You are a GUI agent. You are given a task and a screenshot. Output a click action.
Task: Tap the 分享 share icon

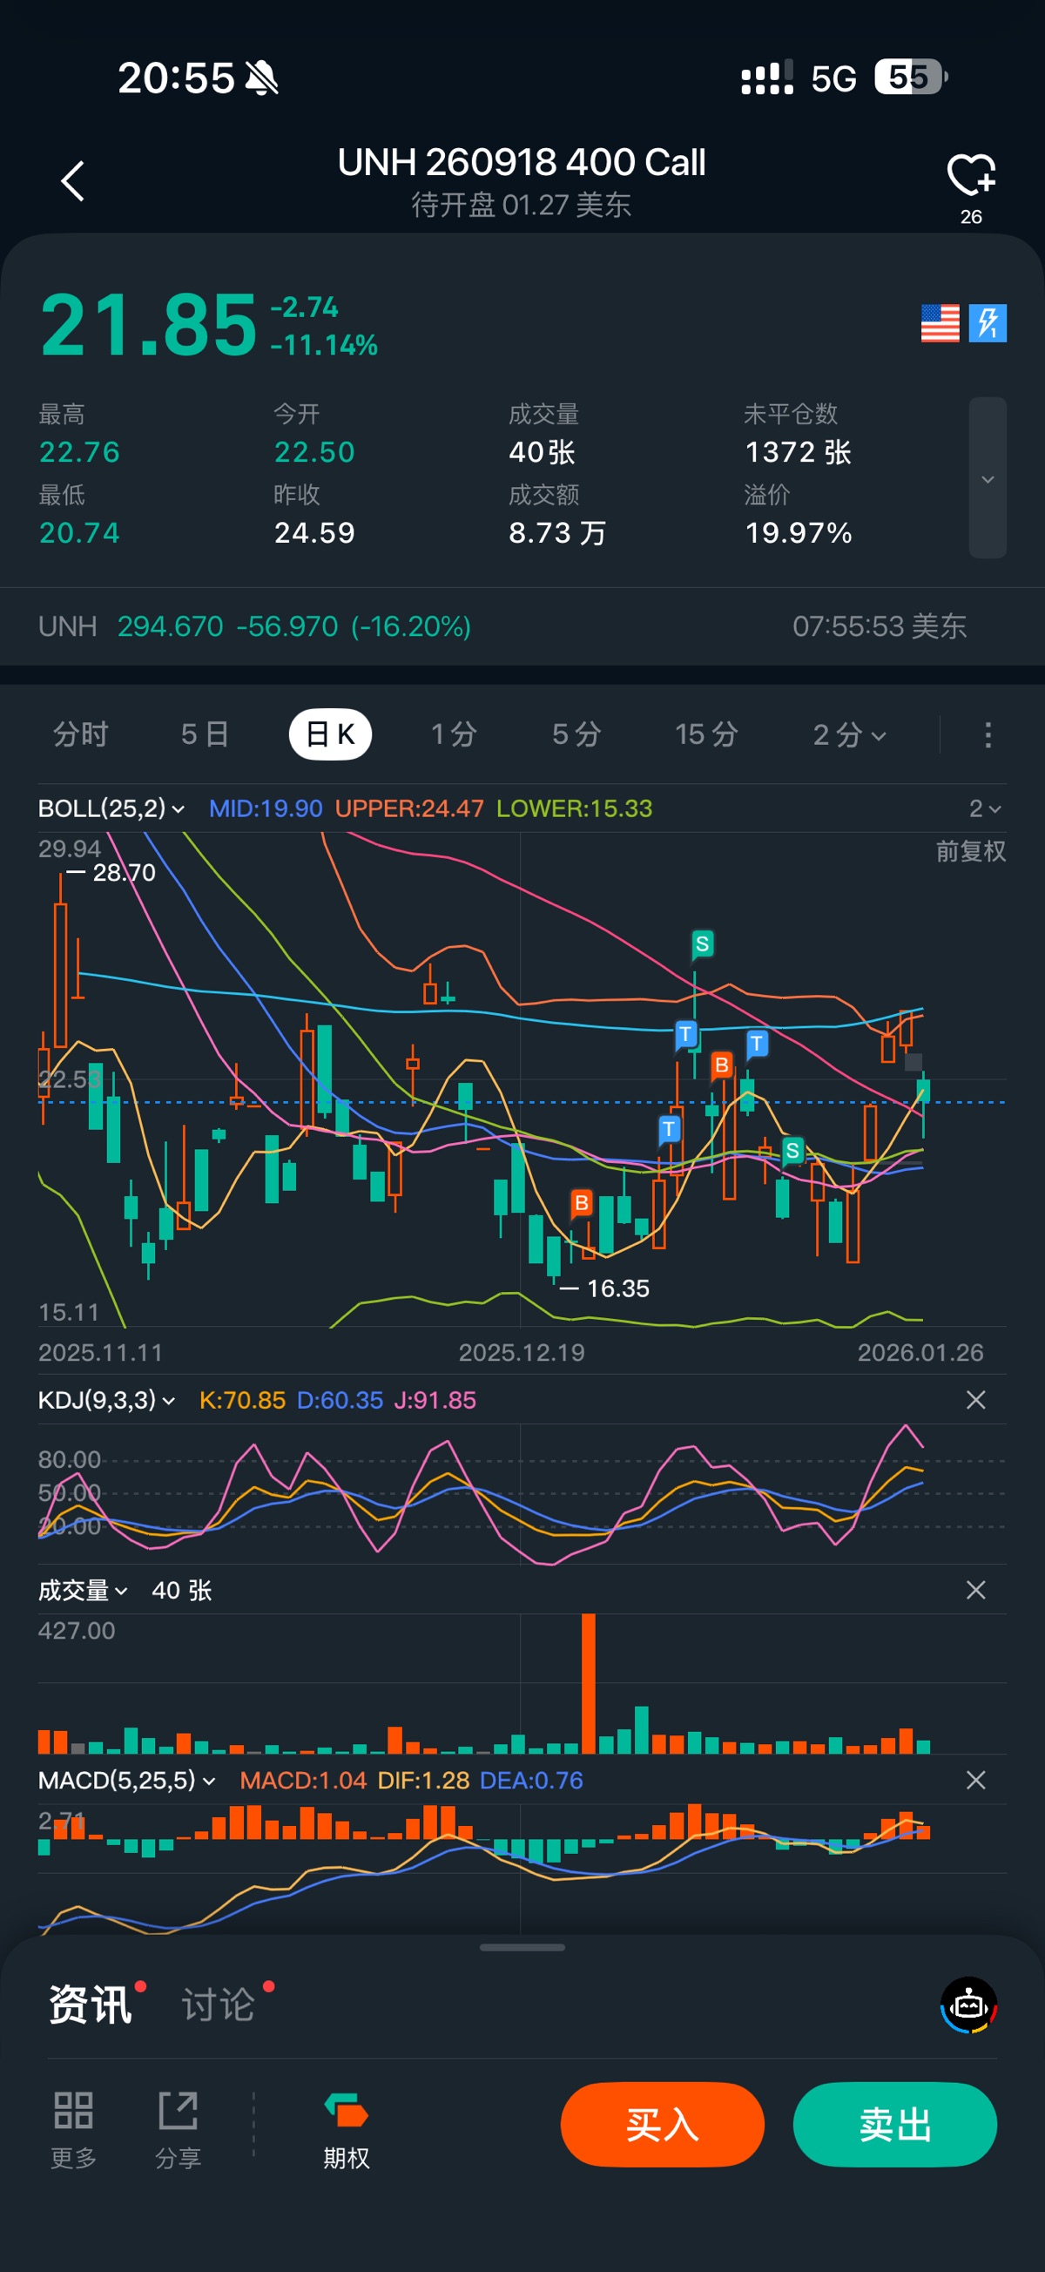click(179, 2111)
